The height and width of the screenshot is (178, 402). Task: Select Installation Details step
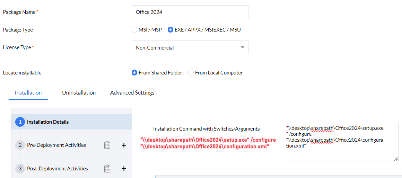[x=71, y=122]
